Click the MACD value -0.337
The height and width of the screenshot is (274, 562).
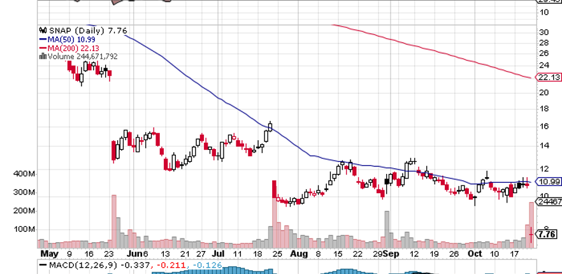pos(136,266)
